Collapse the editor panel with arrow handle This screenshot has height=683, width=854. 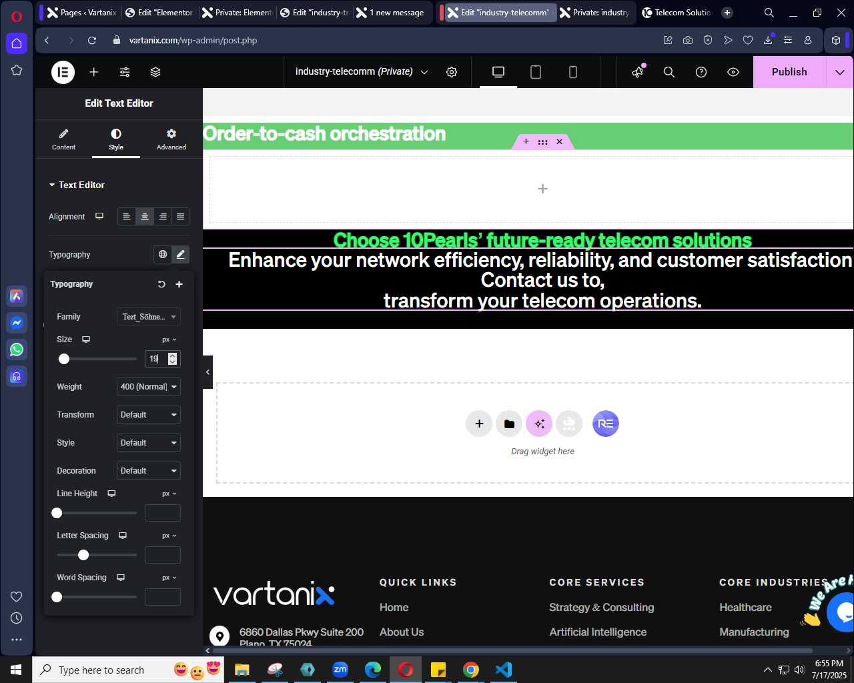tap(207, 372)
